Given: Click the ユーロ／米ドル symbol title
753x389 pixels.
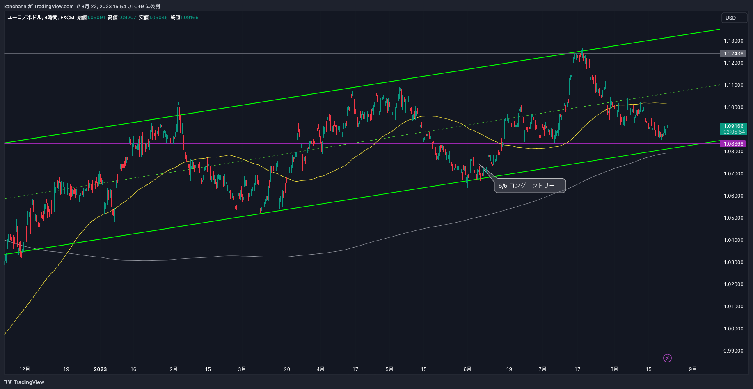Looking at the screenshot, I should (x=24, y=18).
